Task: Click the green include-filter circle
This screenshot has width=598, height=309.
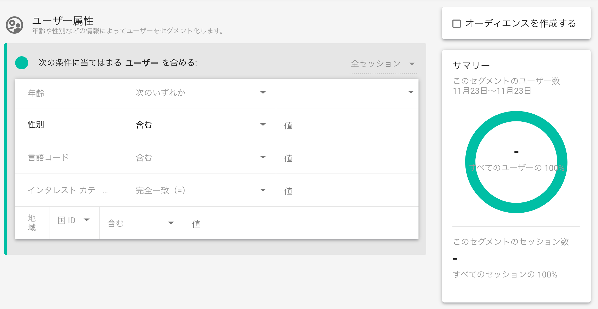Action: [22, 63]
